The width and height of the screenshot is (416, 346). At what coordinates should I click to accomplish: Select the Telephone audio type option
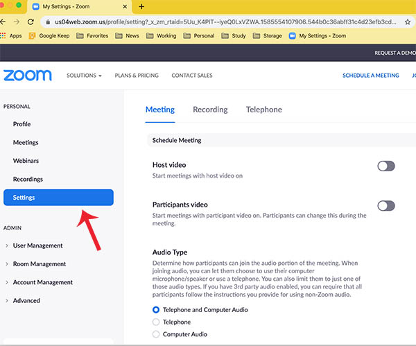[156, 322]
